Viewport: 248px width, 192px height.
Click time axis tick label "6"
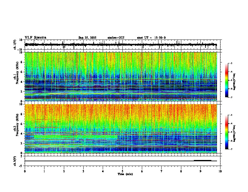[142, 171]
